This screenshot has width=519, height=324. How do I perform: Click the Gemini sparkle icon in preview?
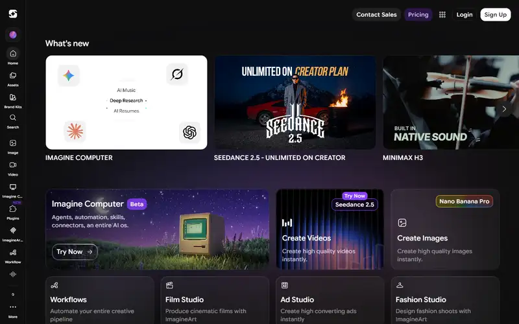click(x=69, y=76)
